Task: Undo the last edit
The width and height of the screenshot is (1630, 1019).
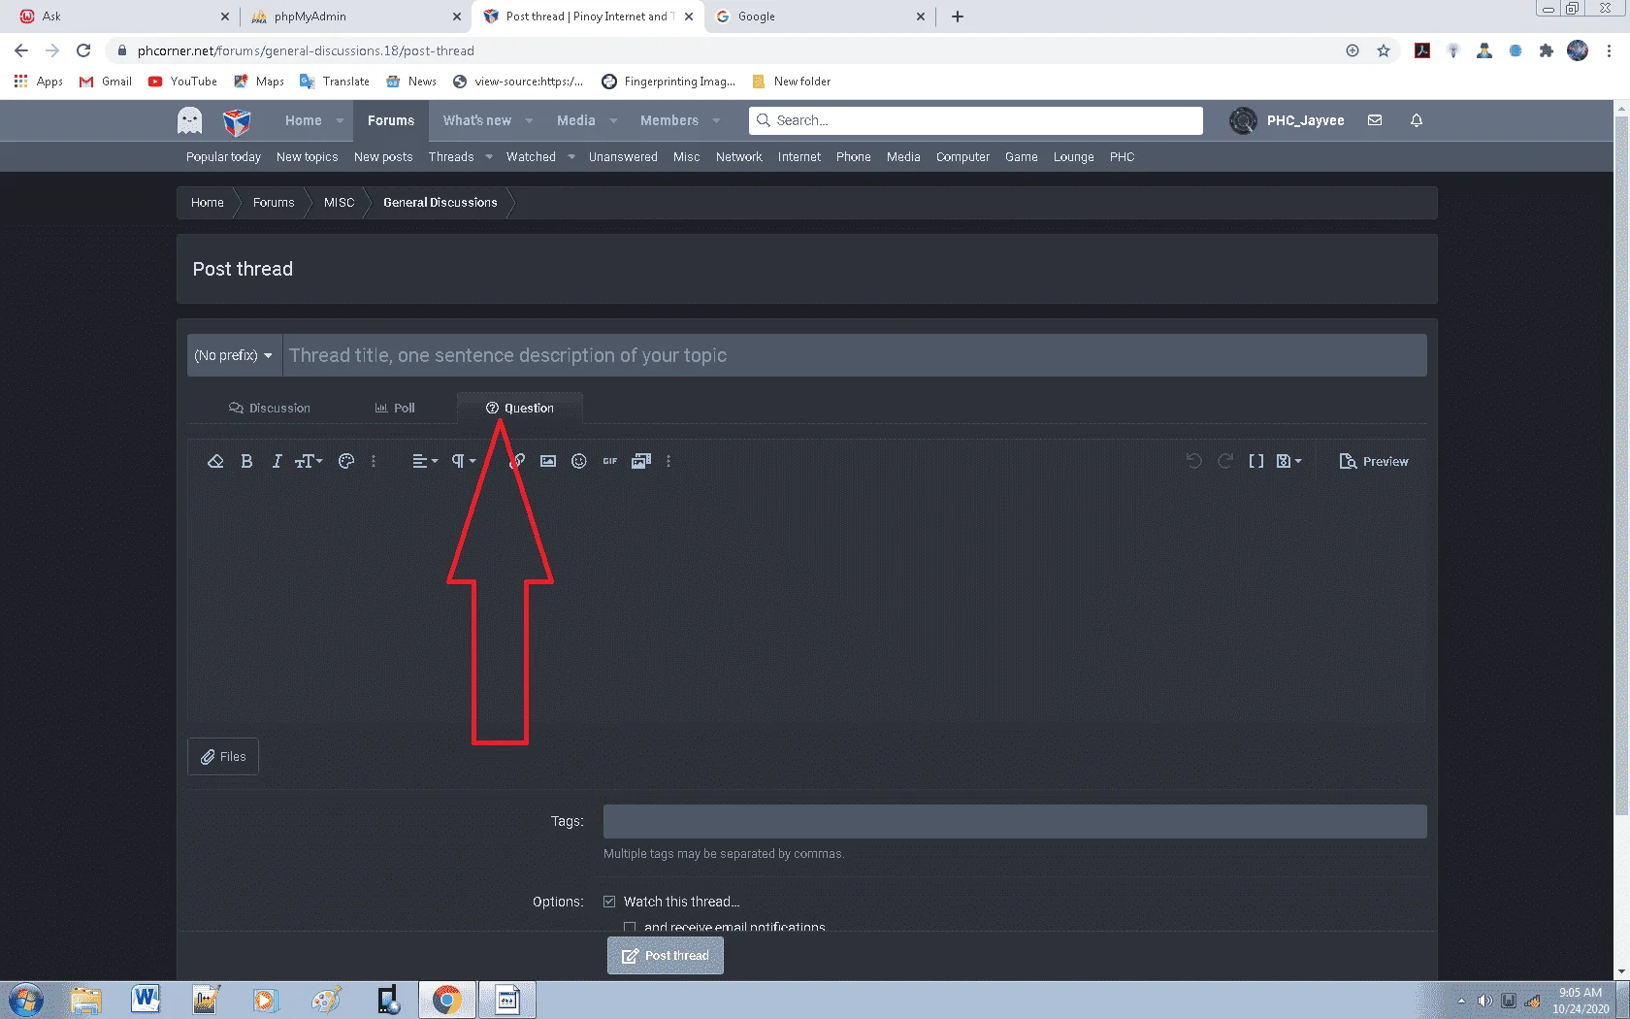Action: click(1194, 461)
